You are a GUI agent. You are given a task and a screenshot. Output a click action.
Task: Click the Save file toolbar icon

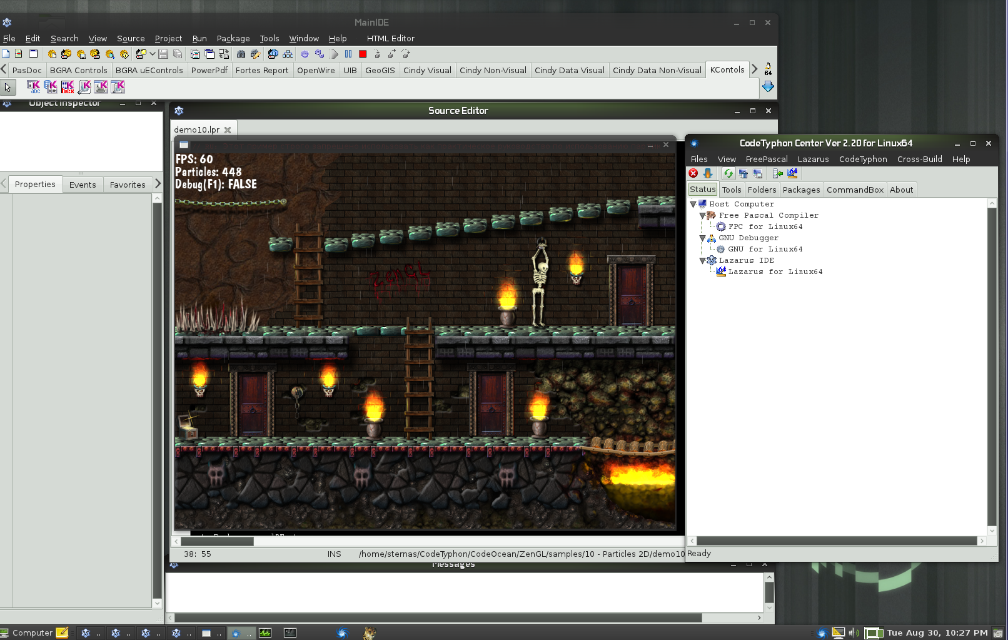163,54
